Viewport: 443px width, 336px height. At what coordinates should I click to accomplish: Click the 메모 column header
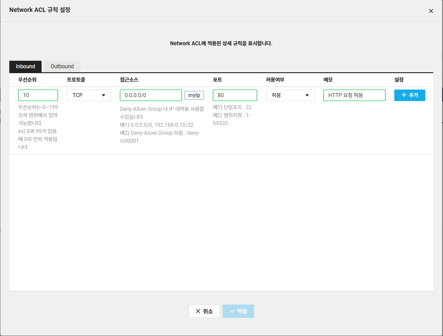pos(328,80)
